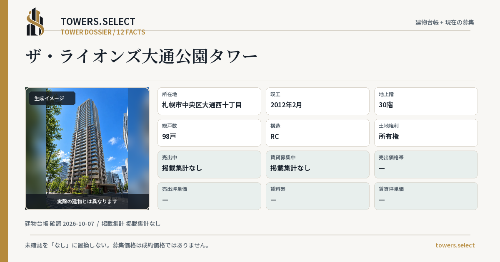The height and width of the screenshot is (262, 500).
Task: Select the 賃貸坪単価 card
Action: click(x=426, y=196)
